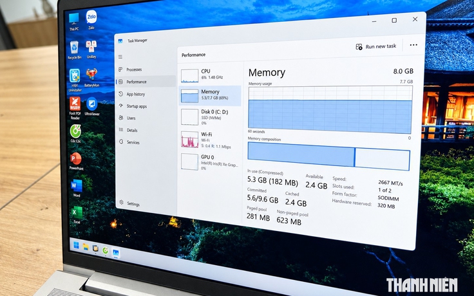Click the Details list icon

coord(121,130)
